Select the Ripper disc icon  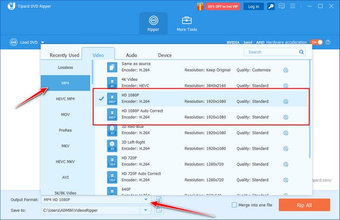(x=153, y=20)
